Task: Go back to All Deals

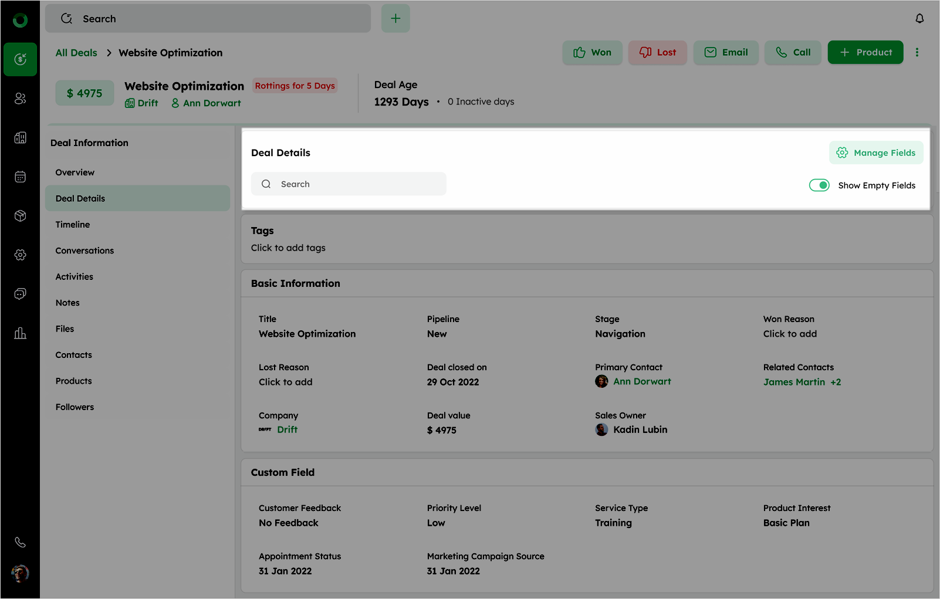Action: pos(76,53)
